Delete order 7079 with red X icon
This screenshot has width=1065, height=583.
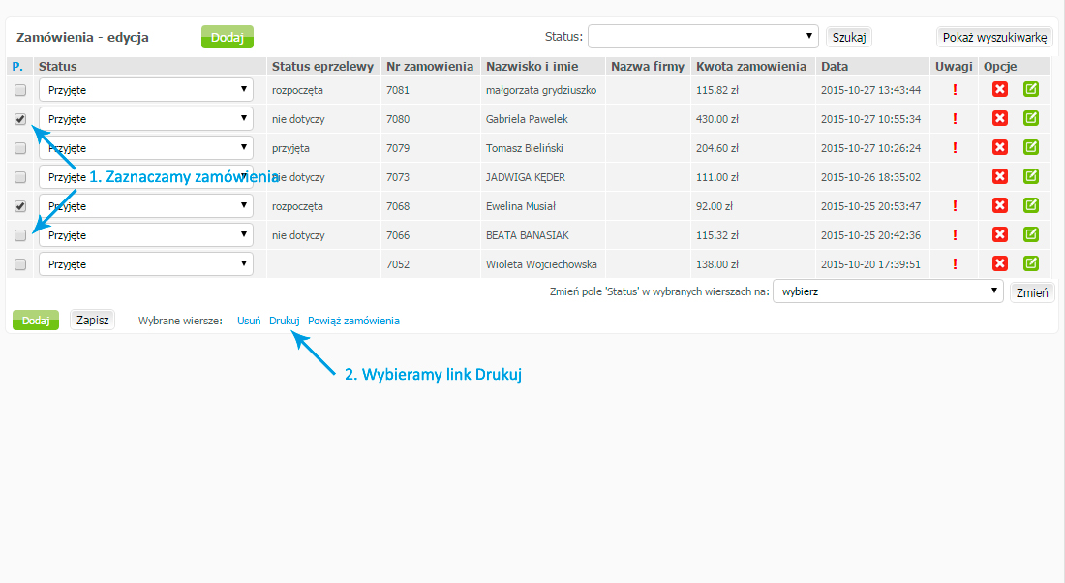pyautogui.click(x=1000, y=147)
